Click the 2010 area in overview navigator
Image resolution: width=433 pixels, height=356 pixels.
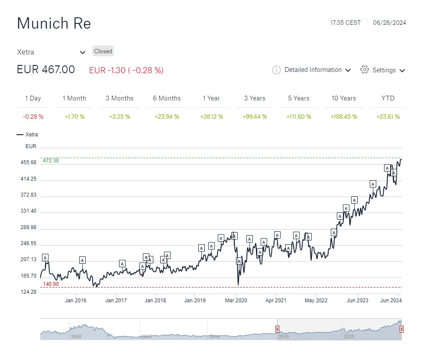point(214,337)
